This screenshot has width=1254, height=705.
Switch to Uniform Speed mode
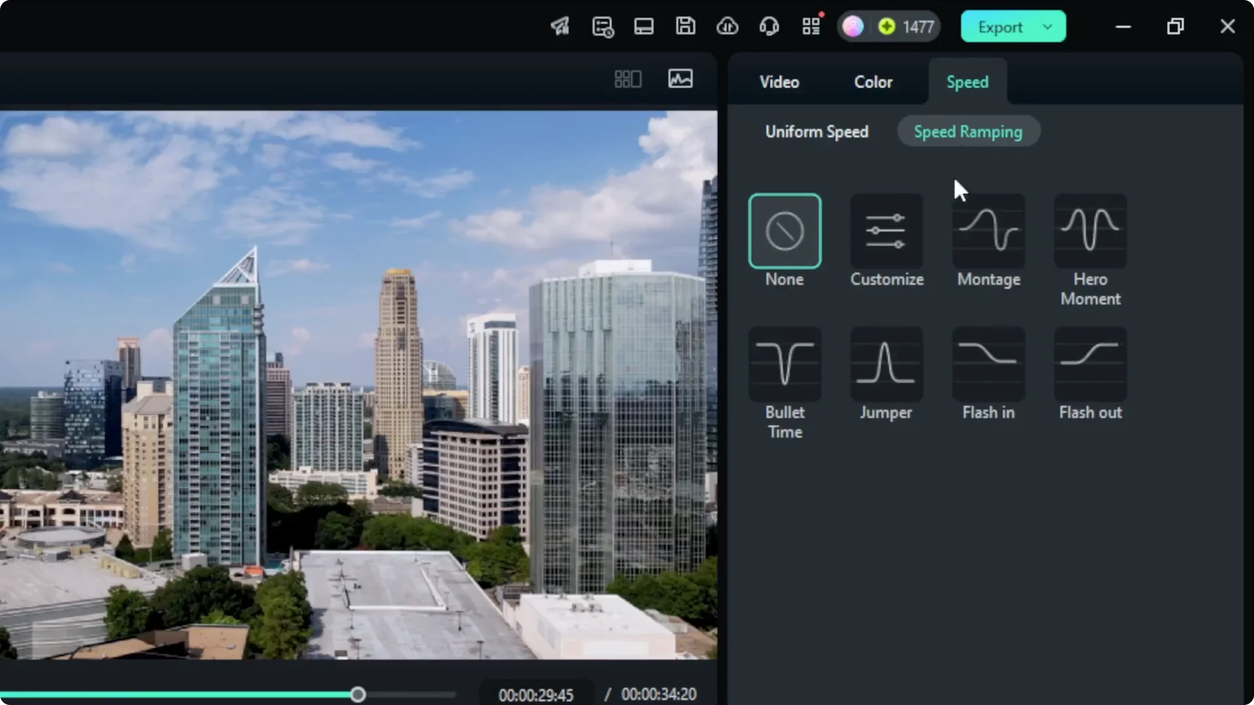point(817,131)
